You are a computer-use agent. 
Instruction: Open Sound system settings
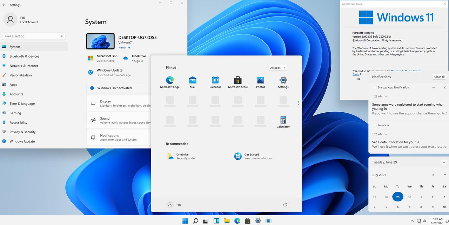[119, 120]
